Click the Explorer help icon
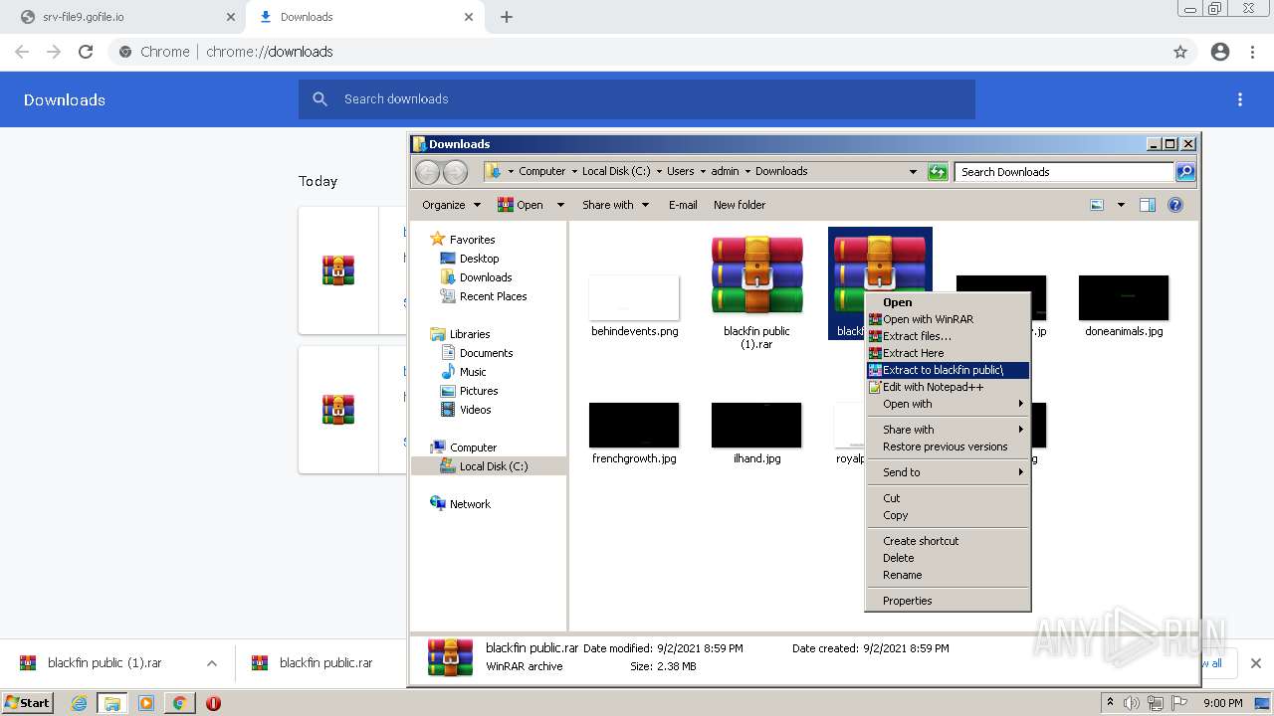1274x716 pixels. [x=1175, y=205]
